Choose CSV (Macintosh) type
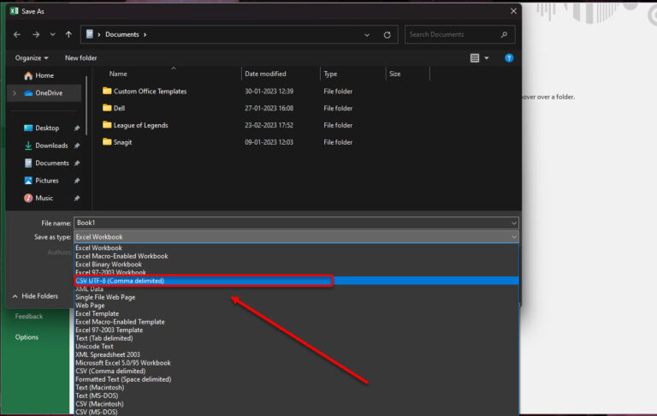Screen dimensions: 657x416 coord(296,404)
